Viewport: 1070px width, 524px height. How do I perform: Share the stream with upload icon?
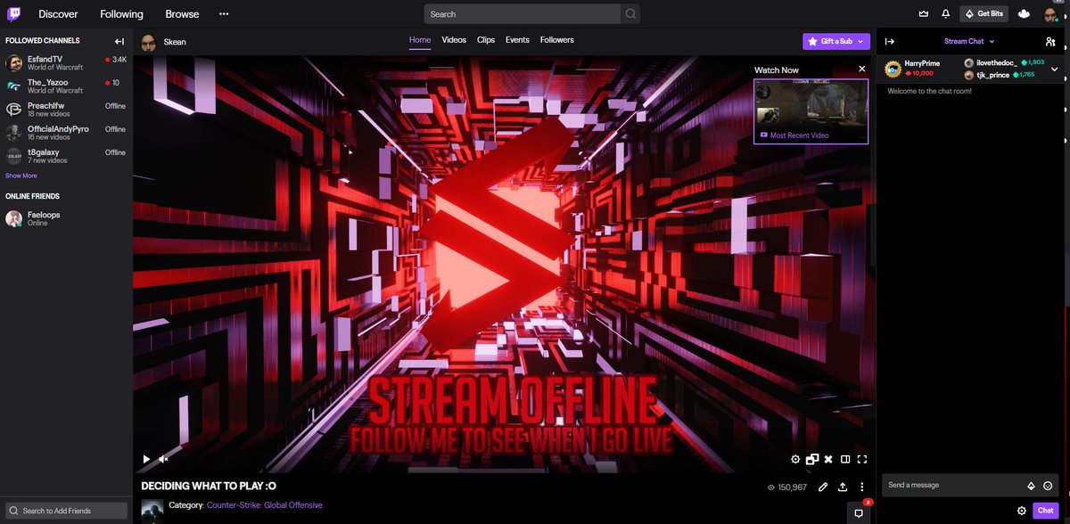(843, 487)
